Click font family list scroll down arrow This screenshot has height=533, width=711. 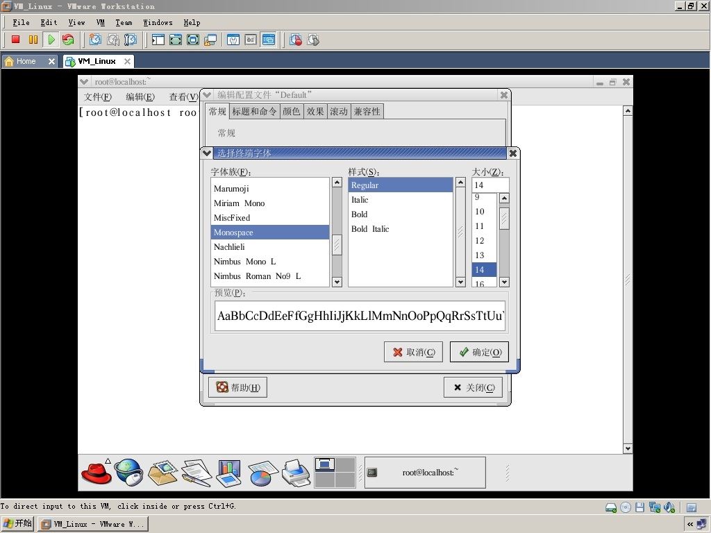[337, 282]
